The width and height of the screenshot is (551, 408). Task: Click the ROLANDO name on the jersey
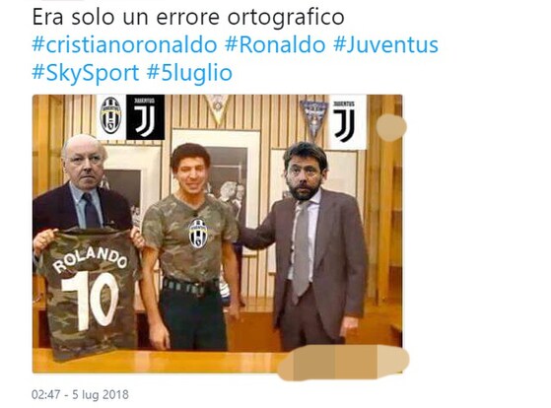(90, 259)
